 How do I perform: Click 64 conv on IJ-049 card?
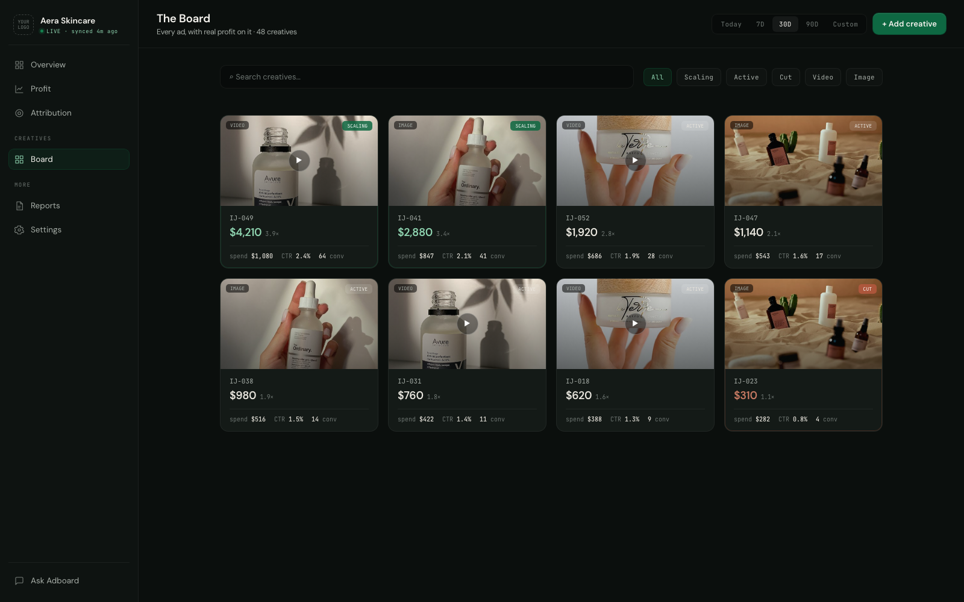[331, 256]
